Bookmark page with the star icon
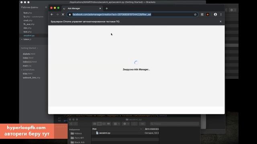Viewport: 257px width, 144px height. coord(195,14)
